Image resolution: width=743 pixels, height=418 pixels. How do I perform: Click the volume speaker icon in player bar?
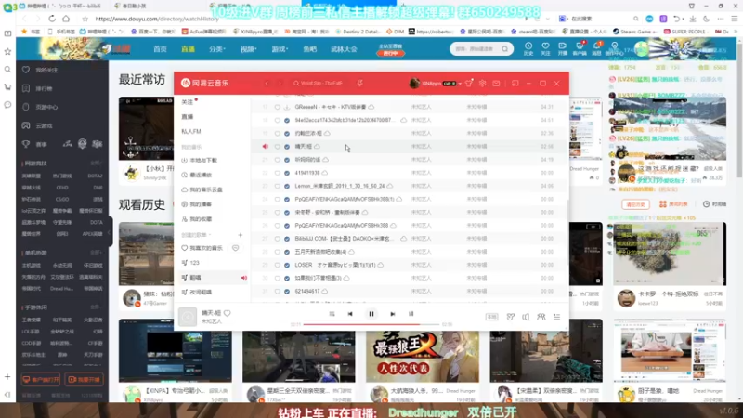click(526, 317)
